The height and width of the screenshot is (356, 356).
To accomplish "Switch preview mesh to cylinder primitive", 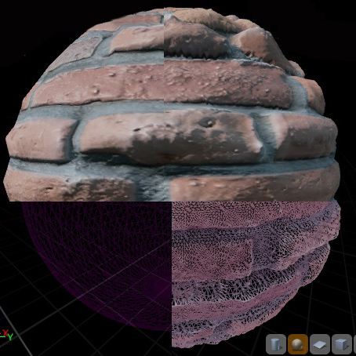I will point(275,344).
